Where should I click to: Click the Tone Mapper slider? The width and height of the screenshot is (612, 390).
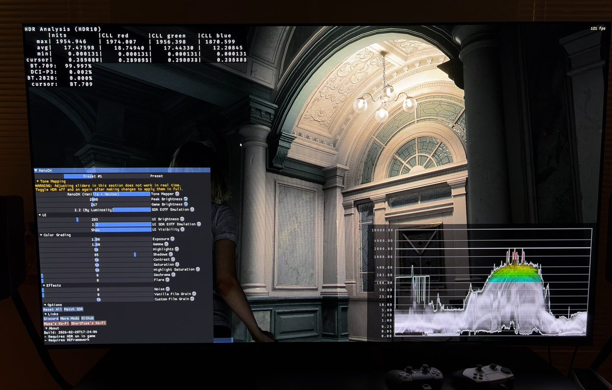point(94,194)
